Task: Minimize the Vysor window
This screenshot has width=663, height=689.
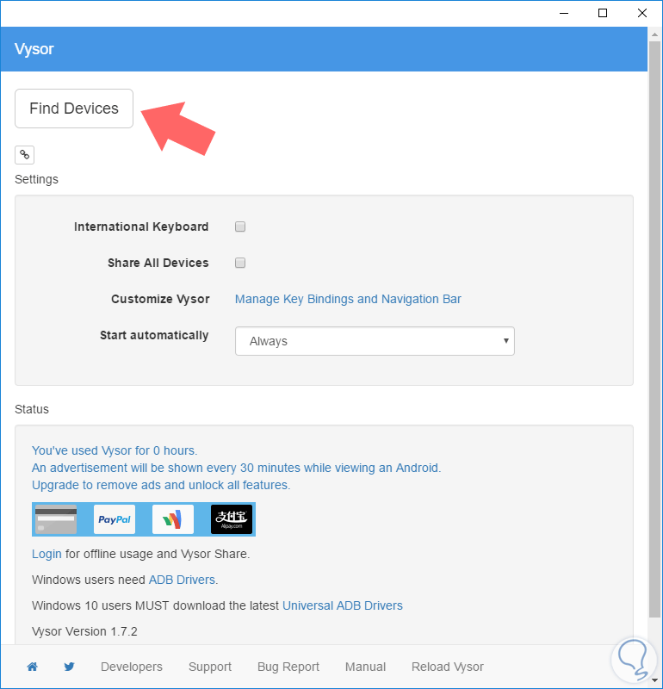Action: point(564,13)
